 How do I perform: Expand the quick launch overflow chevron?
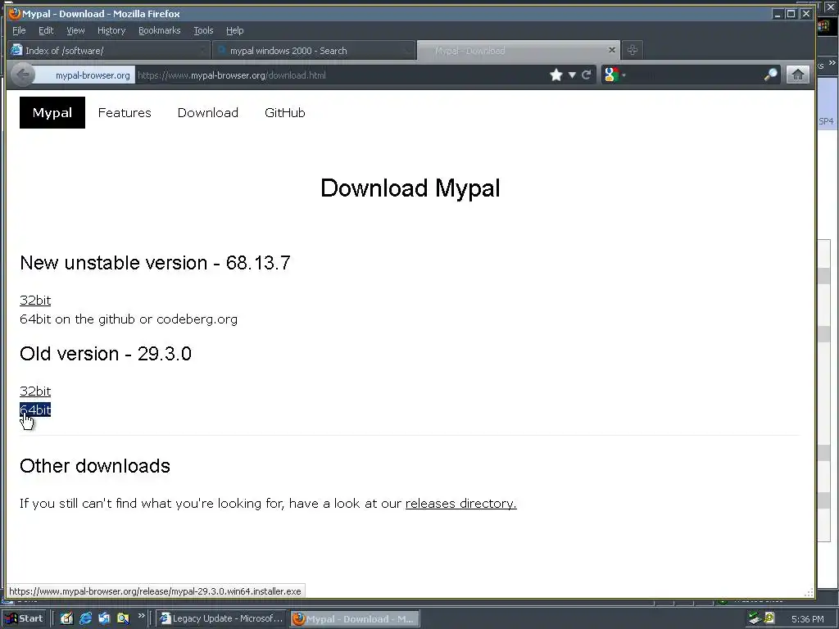141,616
